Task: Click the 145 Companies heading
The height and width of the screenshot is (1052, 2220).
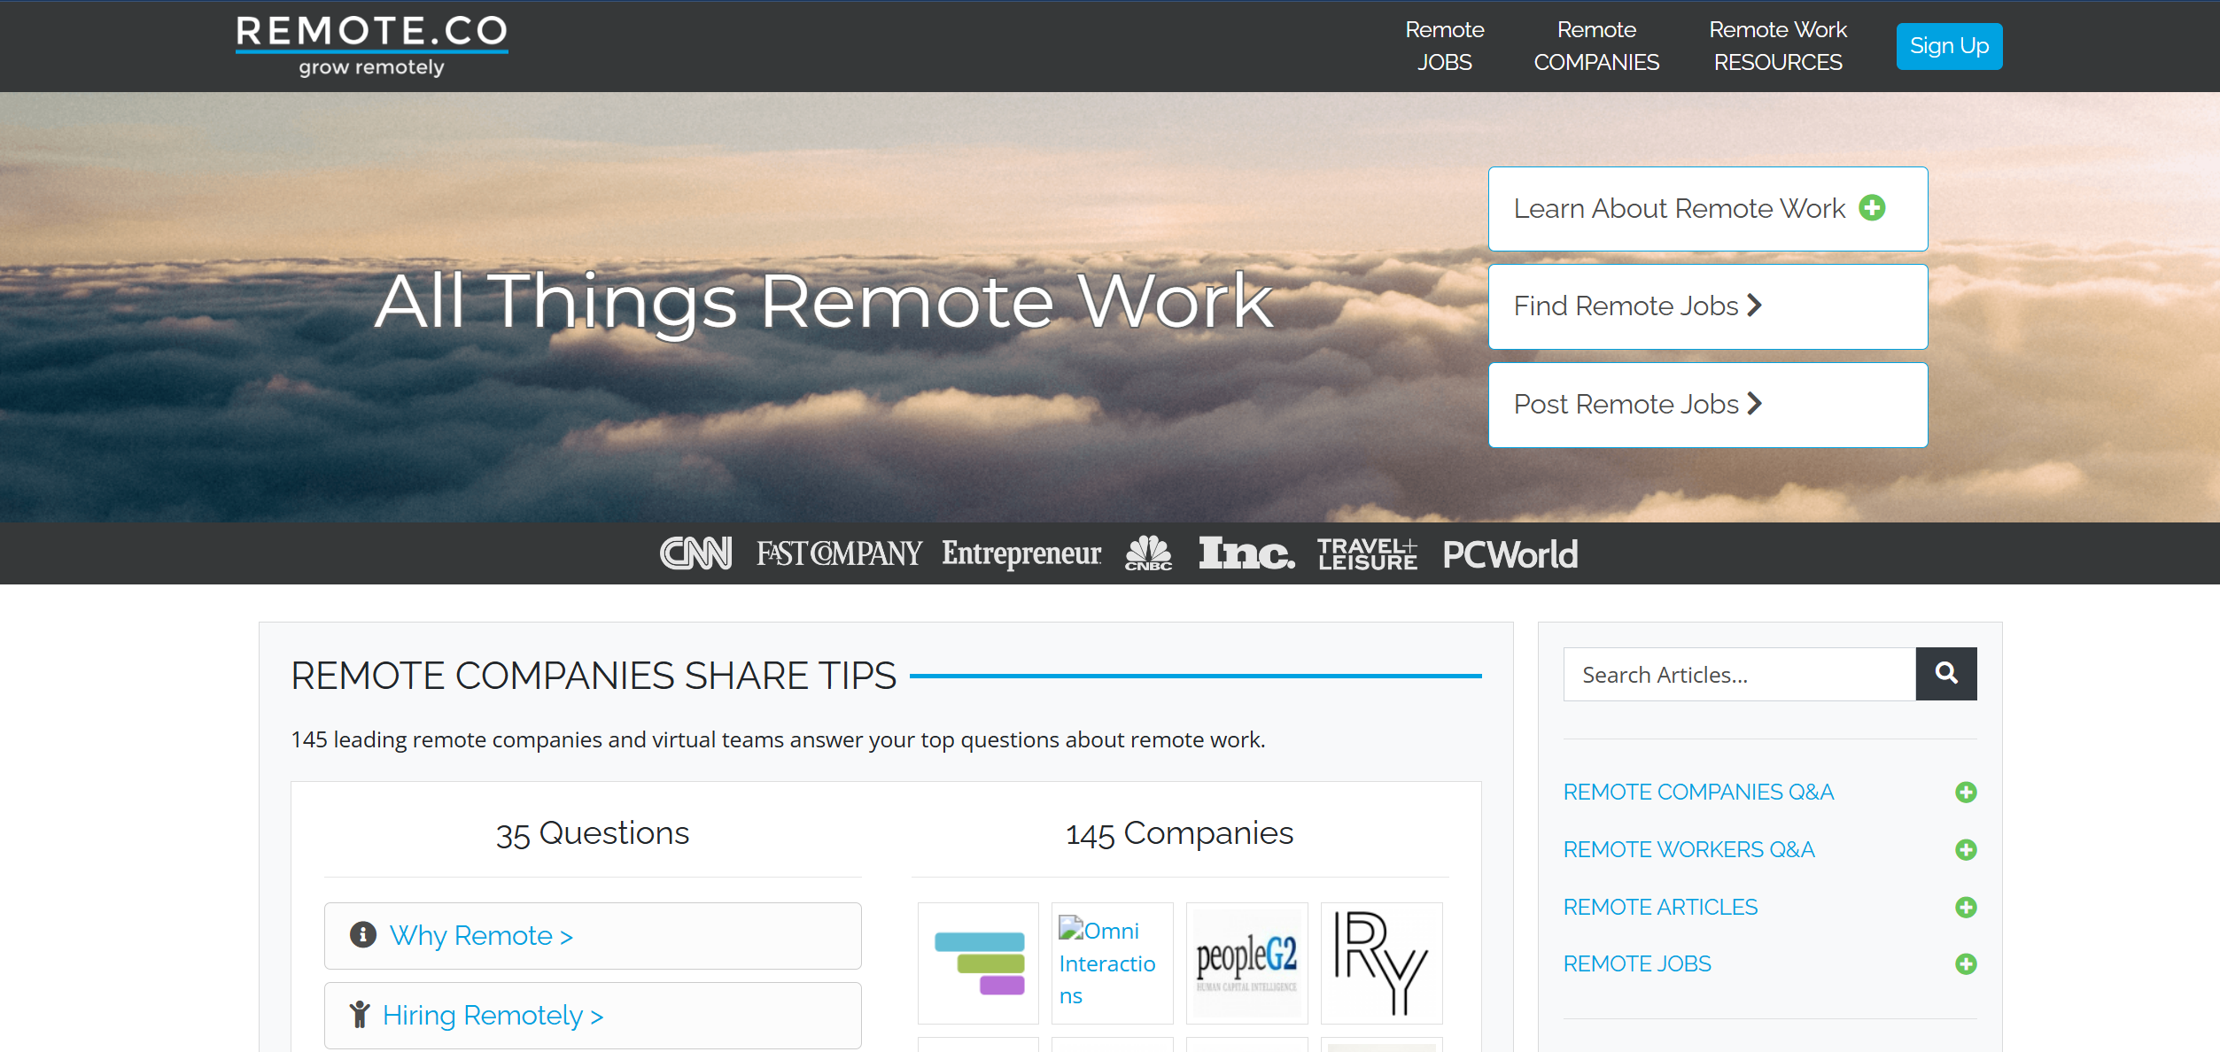Action: pos(1179,834)
